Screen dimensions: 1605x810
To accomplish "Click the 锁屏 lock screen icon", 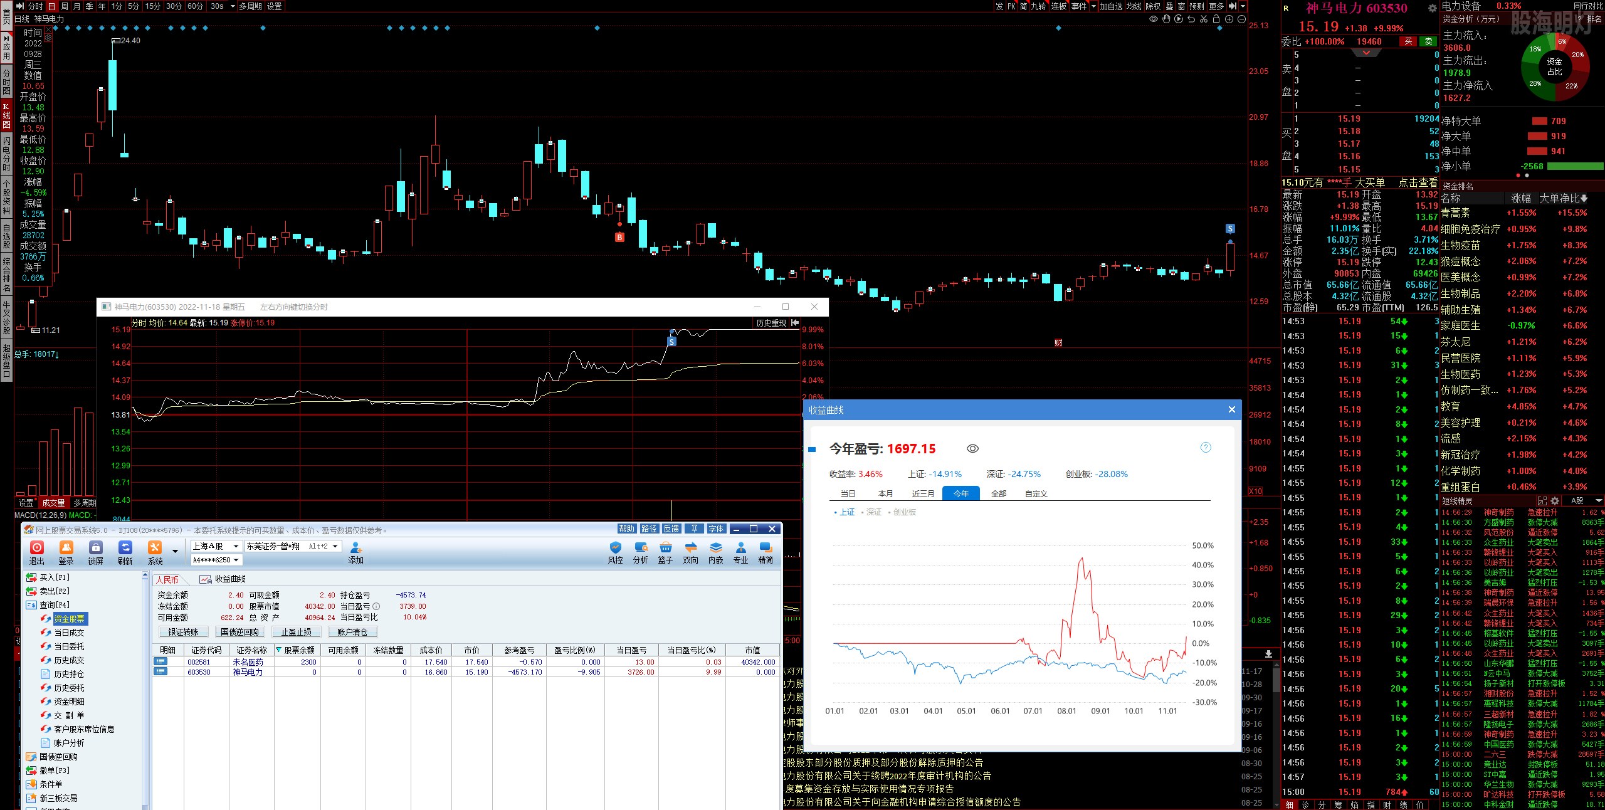I will coord(95,552).
